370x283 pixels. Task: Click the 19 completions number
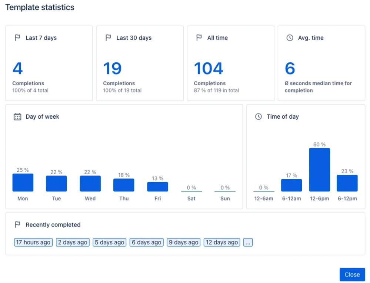112,69
